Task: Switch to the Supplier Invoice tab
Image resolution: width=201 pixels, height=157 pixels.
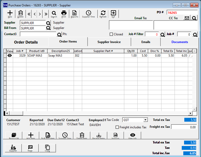Action: [109, 42]
